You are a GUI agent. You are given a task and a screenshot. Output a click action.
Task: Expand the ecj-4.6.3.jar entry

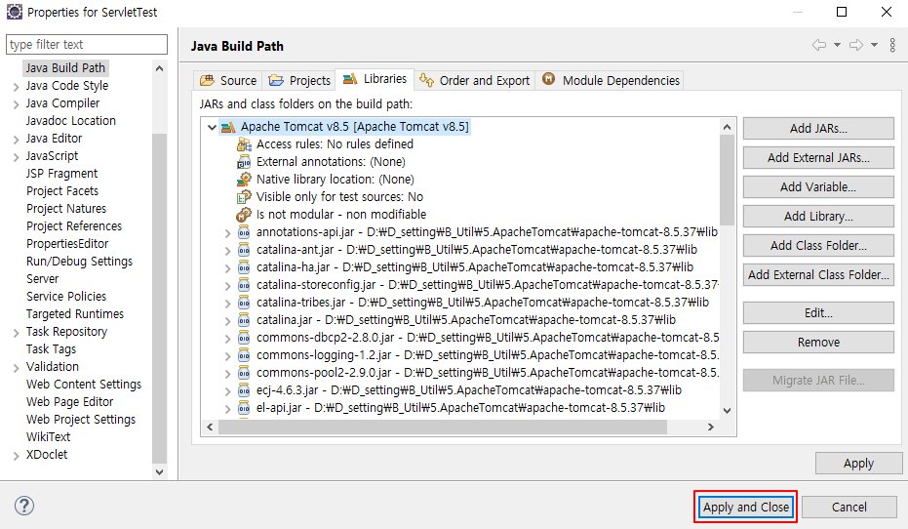coord(227,391)
